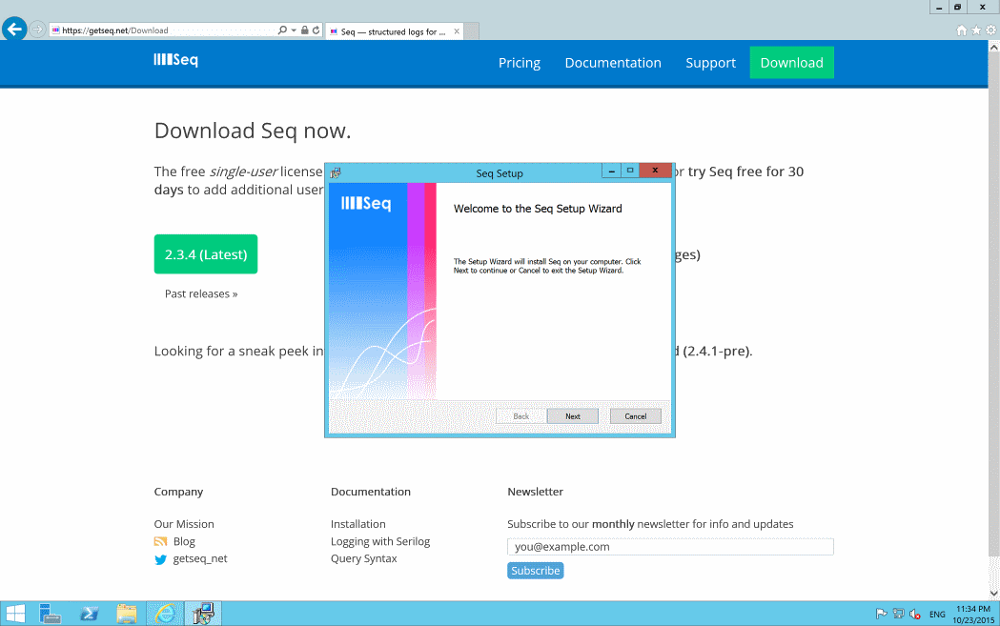Open the Query Syntax link
This screenshot has width=1000, height=626.
pos(363,558)
